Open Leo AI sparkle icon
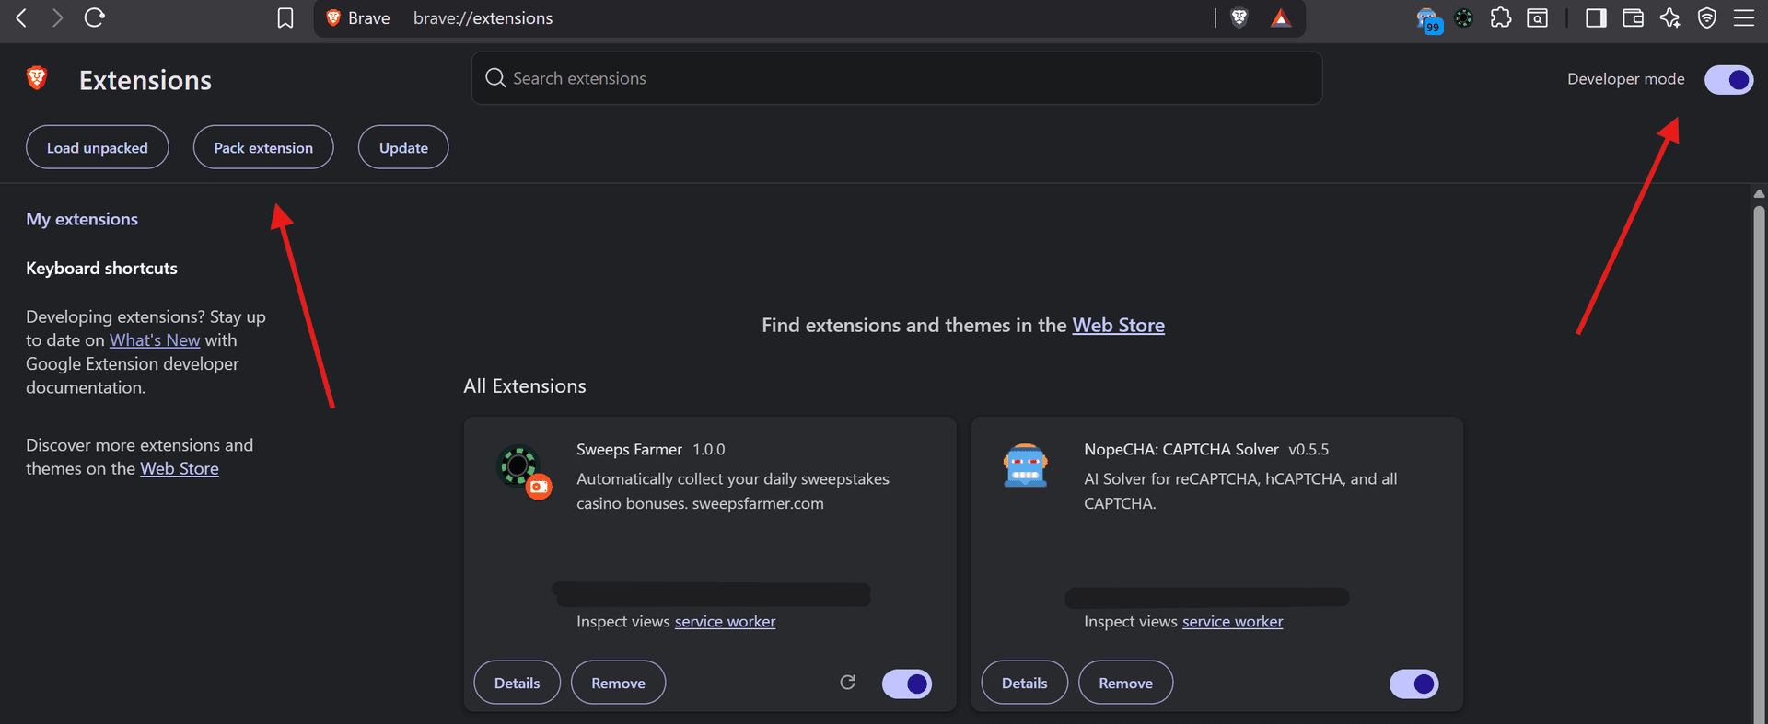 tap(1669, 17)
